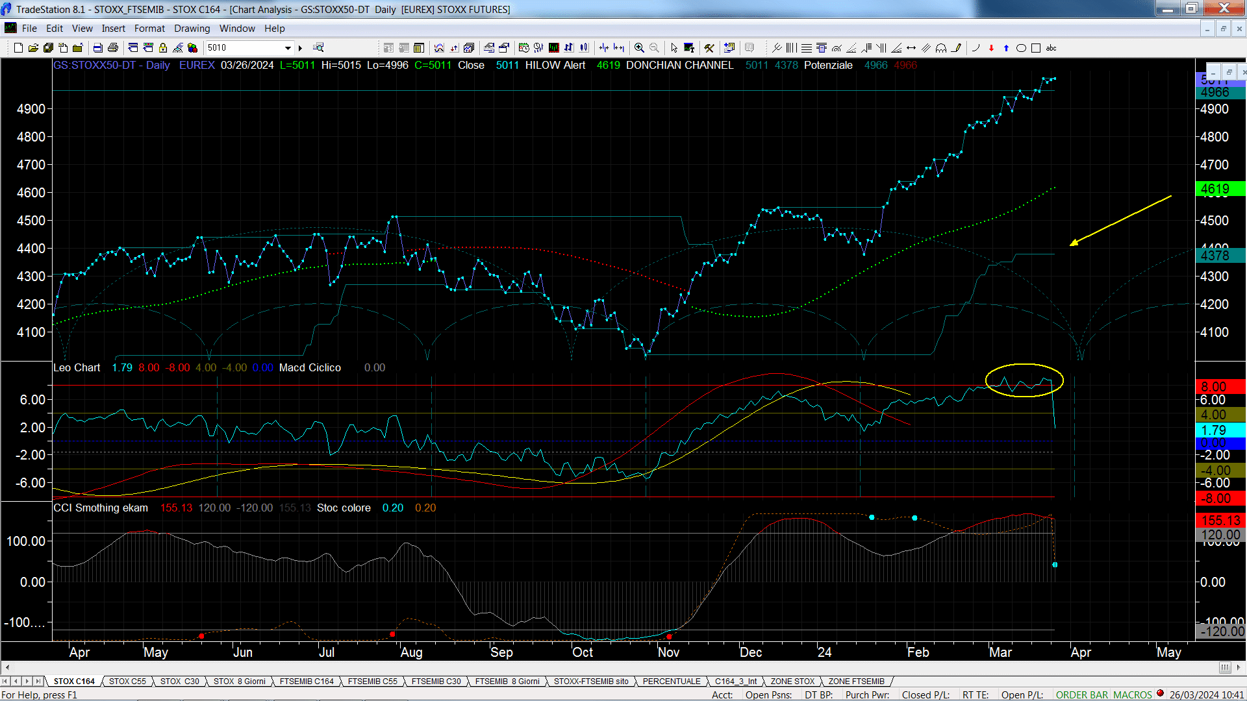Click the first-tab scroll arrow

(x=5, y=682)
